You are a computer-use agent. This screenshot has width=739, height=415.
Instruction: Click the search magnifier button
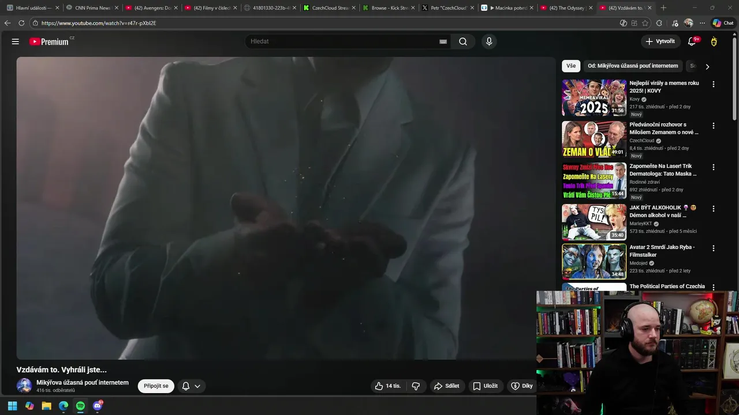coord(463,41)
